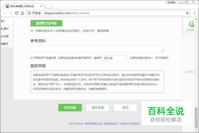
Task: Open the 使用百度前必读 link
Action: click(93, 123)
